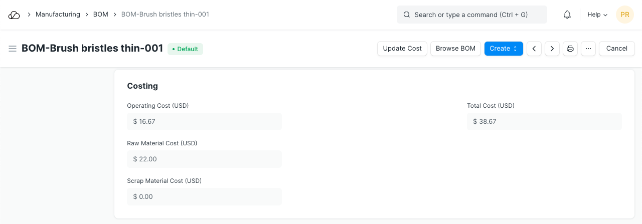Navigate to BOM breadcrumb
Viewport: 642px width, 224px height.
click(x=101, y=15)
